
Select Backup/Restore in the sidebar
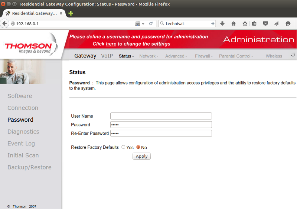(29, 167)
